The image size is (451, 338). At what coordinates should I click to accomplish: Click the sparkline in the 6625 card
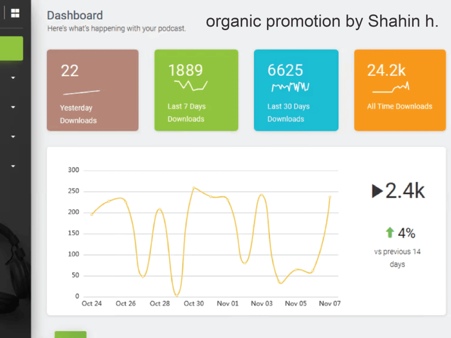click(290, 87)
